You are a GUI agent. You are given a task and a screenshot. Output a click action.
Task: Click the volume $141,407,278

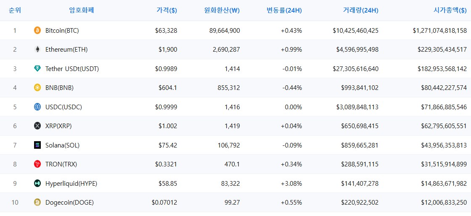[x=360, y=184]
